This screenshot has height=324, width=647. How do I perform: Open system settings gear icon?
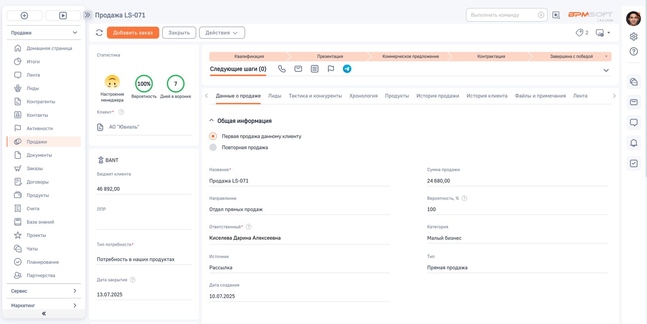(634, 36)
